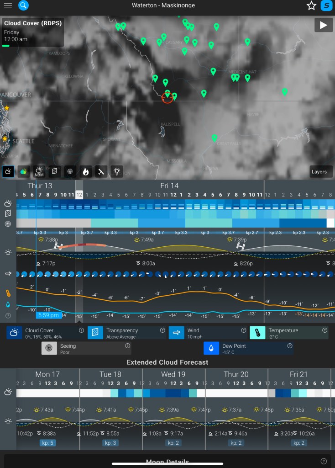Viewport: 335px width, 468px height.
Task: Expand the Seeing legend item
Action: click(86, 349)
